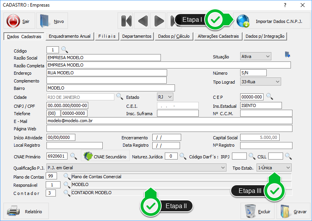Click the IRPJ Darf code magnifier
This screenshot has width=312, height=221.
[252, 156]
